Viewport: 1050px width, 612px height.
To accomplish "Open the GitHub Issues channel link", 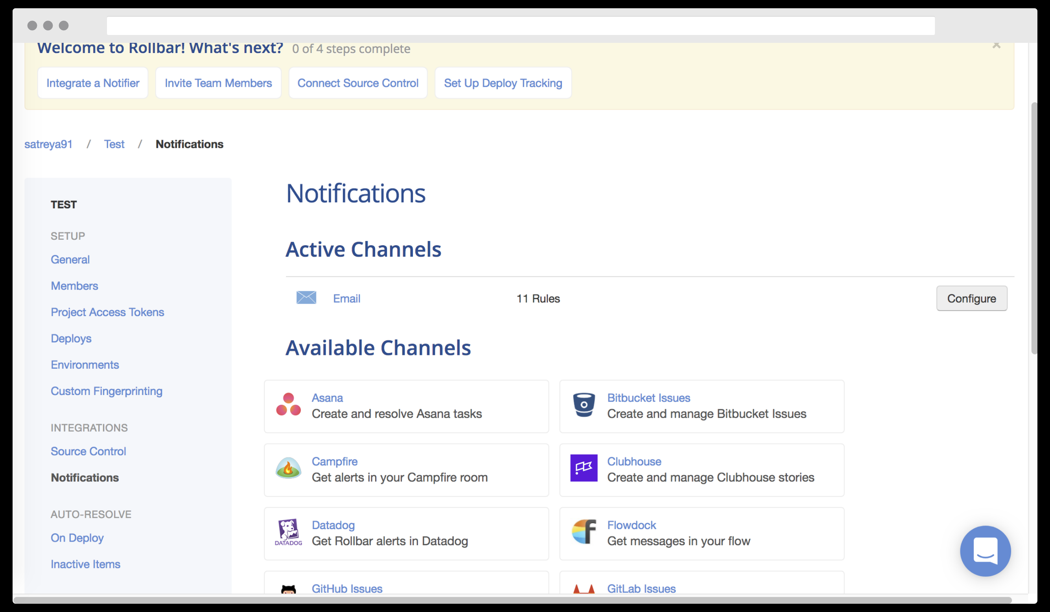I will click(347, 588).
